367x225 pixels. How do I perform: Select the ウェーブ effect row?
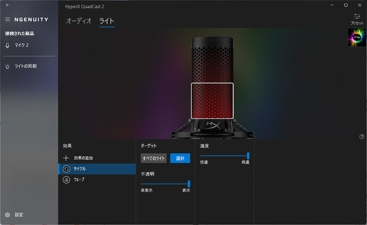tap(97, 180)
